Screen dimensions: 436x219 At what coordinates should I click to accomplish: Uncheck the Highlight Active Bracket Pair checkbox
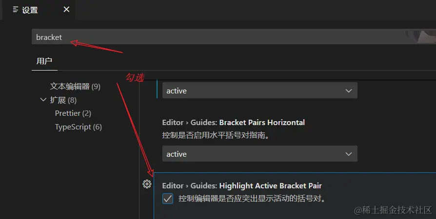[x=168, y=199]
